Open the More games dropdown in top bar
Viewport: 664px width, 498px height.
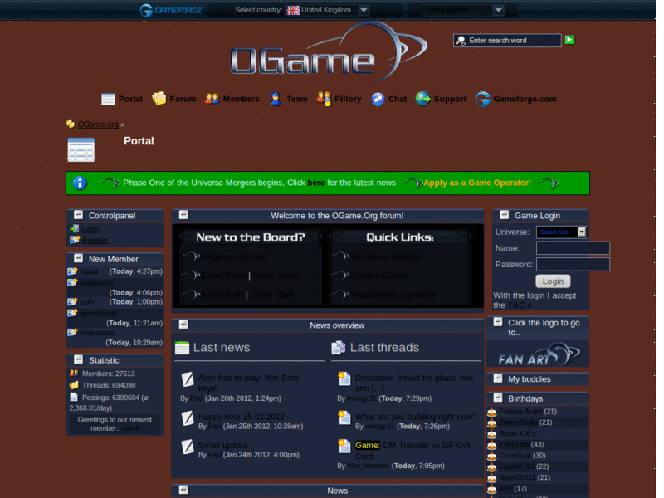pyautogui.click(x=499, y=10)
